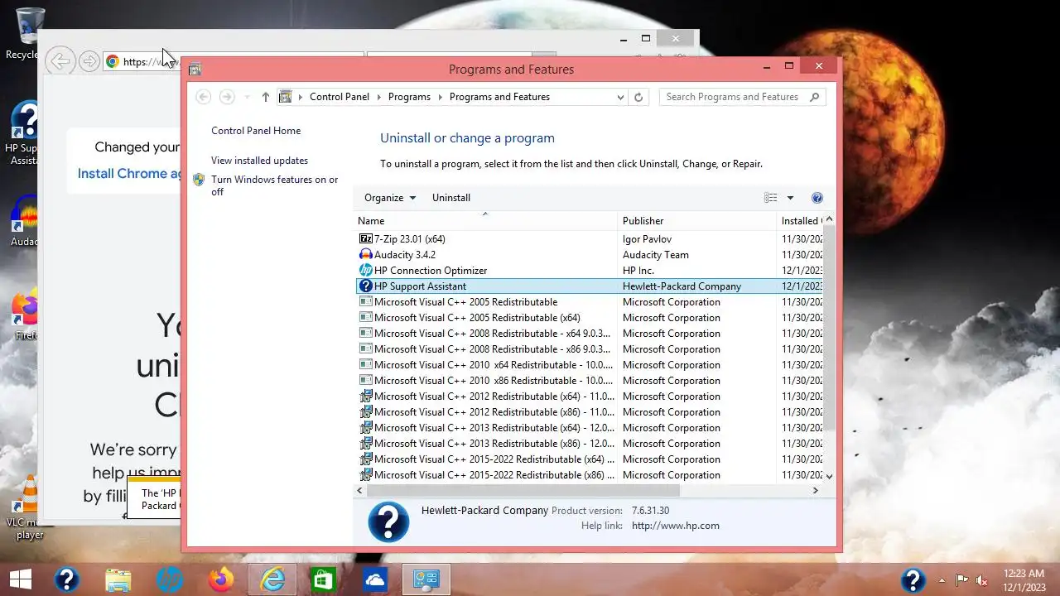Click the large HP icon in details pane
The image size is (1060, 596).
coord(388,521)
